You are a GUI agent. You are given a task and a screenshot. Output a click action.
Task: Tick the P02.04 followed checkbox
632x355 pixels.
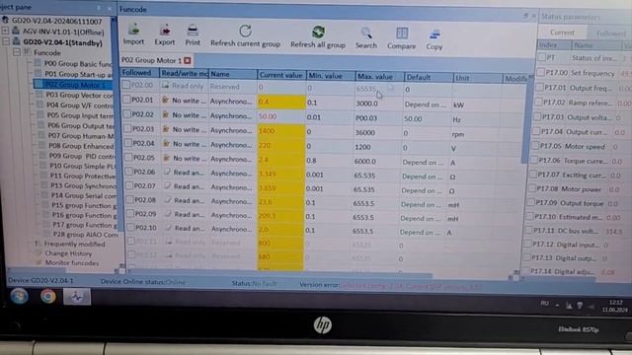(x=128, y=143)
